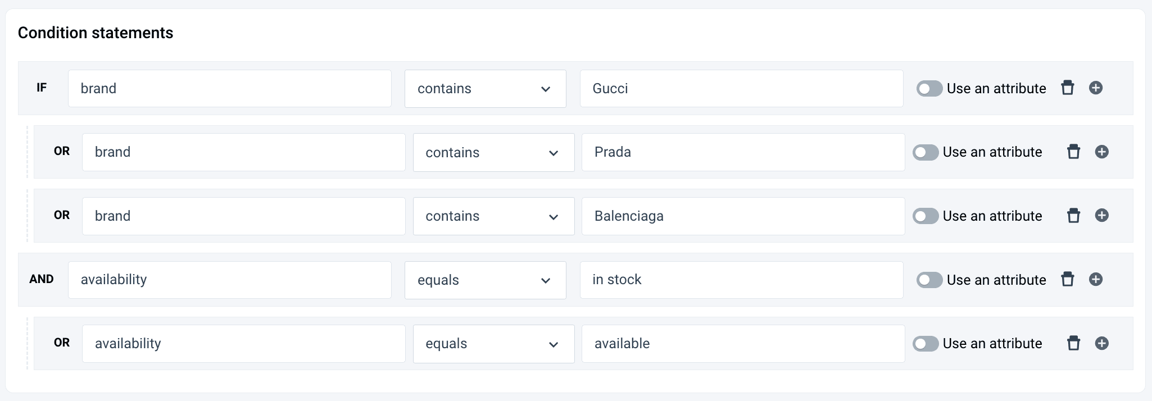Click the value field containing 'Gucci'
The height and width of the screenshot is (401, 1152).
741,89
